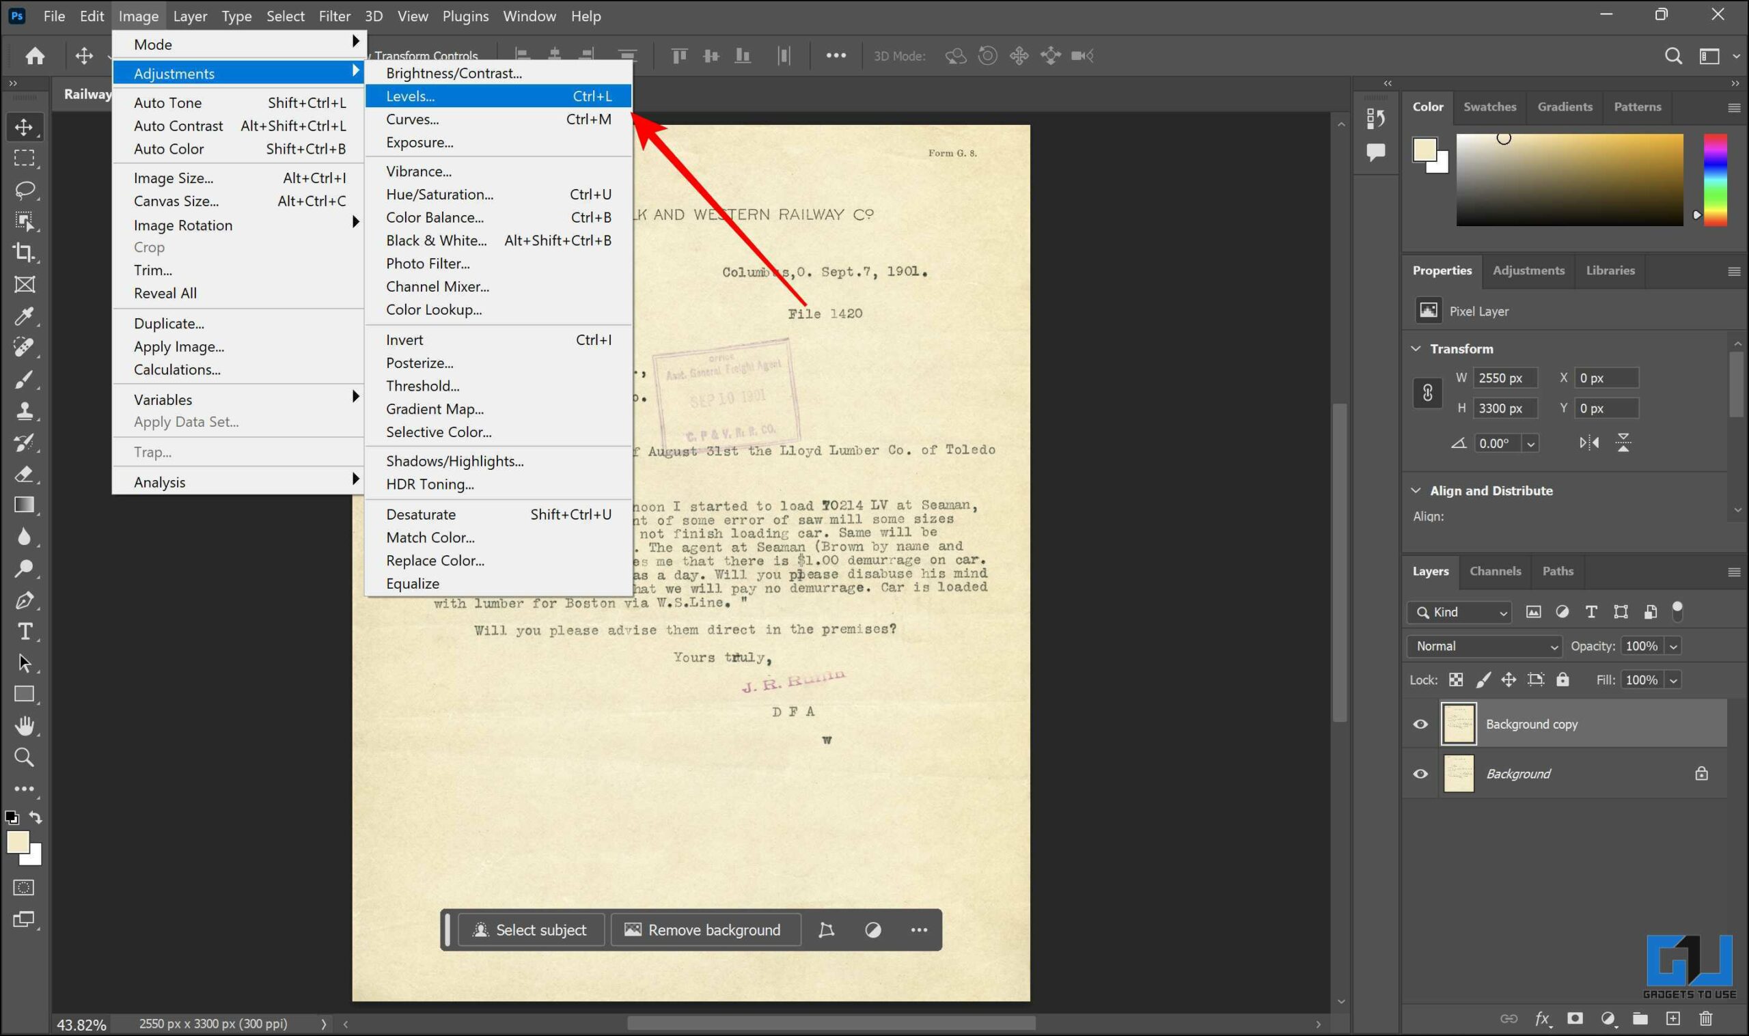The height and width of the screenshot is (1036, 1749).
Task: Select the Pen tool
Action: coord(25,600)
